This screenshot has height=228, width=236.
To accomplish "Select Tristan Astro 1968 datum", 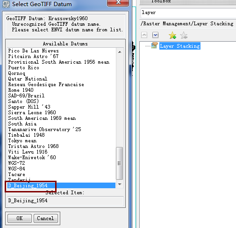I will point(61,146).
